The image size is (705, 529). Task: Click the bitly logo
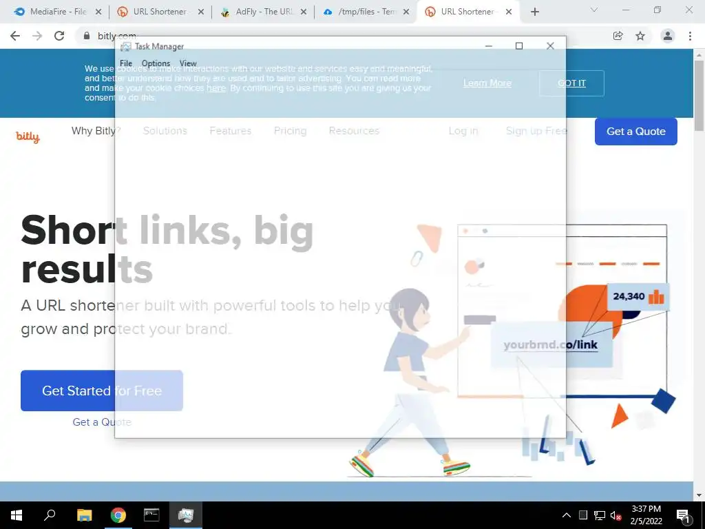(x=28, y=137)
